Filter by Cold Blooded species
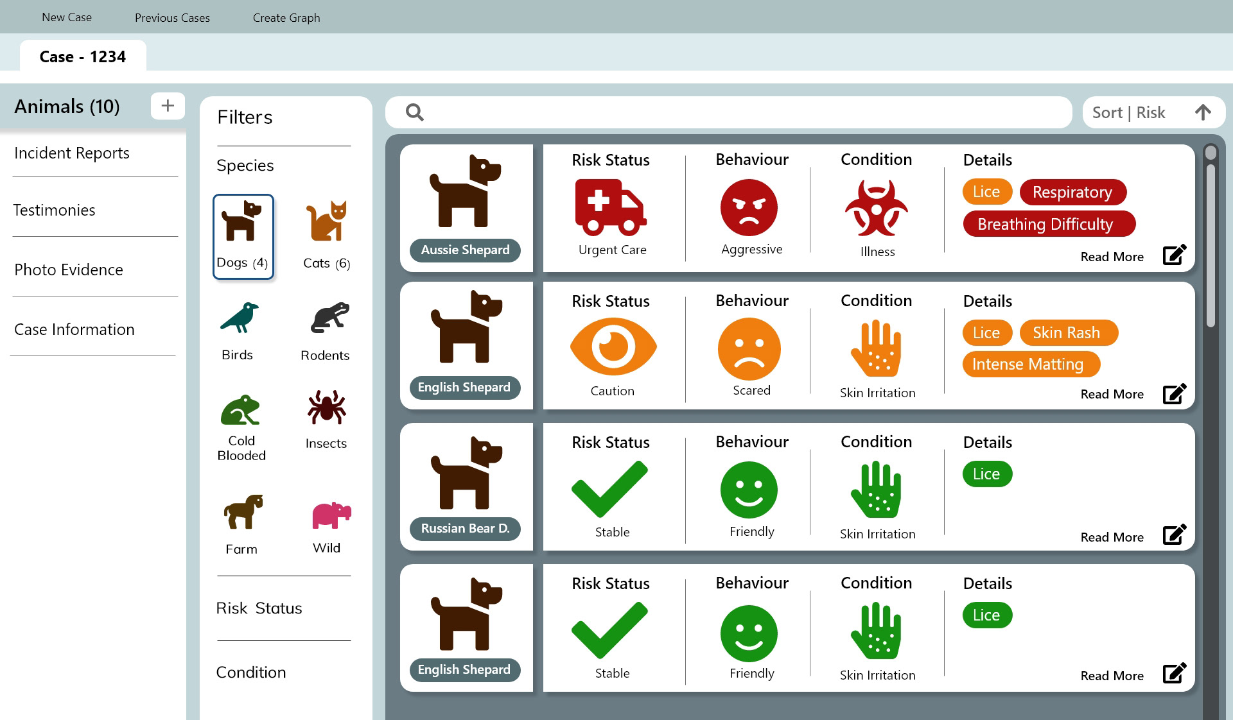 pos(241,427)
